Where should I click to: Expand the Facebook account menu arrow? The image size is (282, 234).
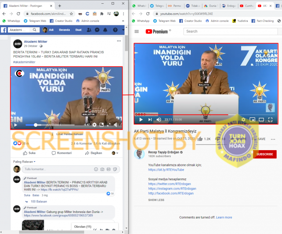[123, 30]
